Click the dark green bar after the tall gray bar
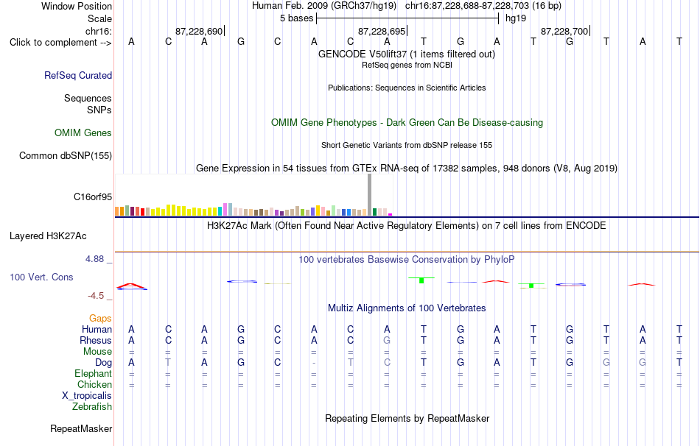Screen dimensions: 700x446 click(374, 212)
